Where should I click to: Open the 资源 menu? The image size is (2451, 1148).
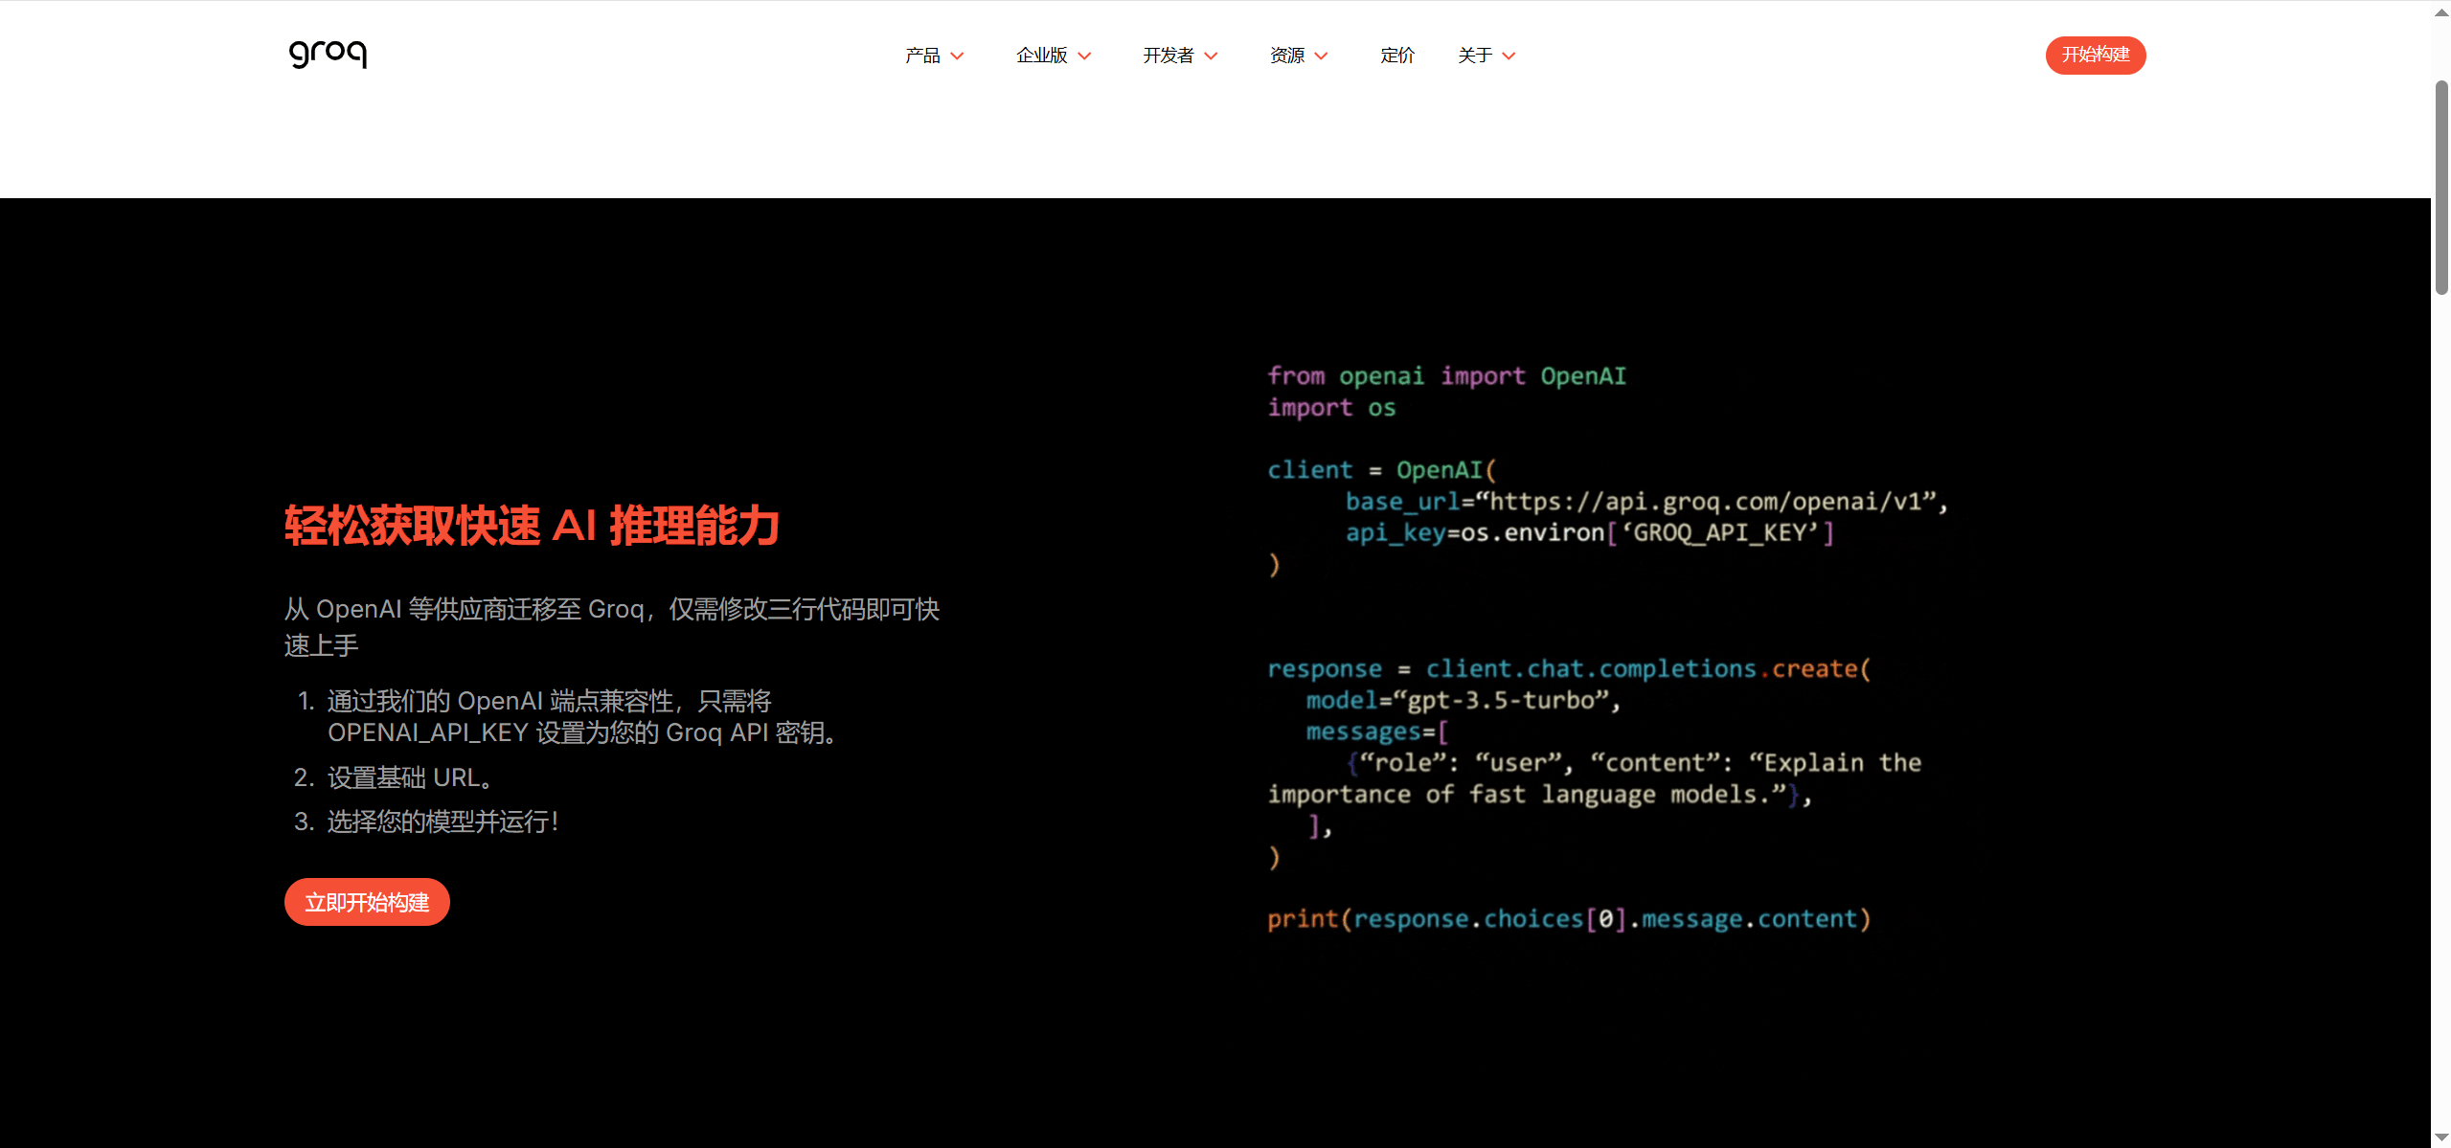coord(1286,56)
